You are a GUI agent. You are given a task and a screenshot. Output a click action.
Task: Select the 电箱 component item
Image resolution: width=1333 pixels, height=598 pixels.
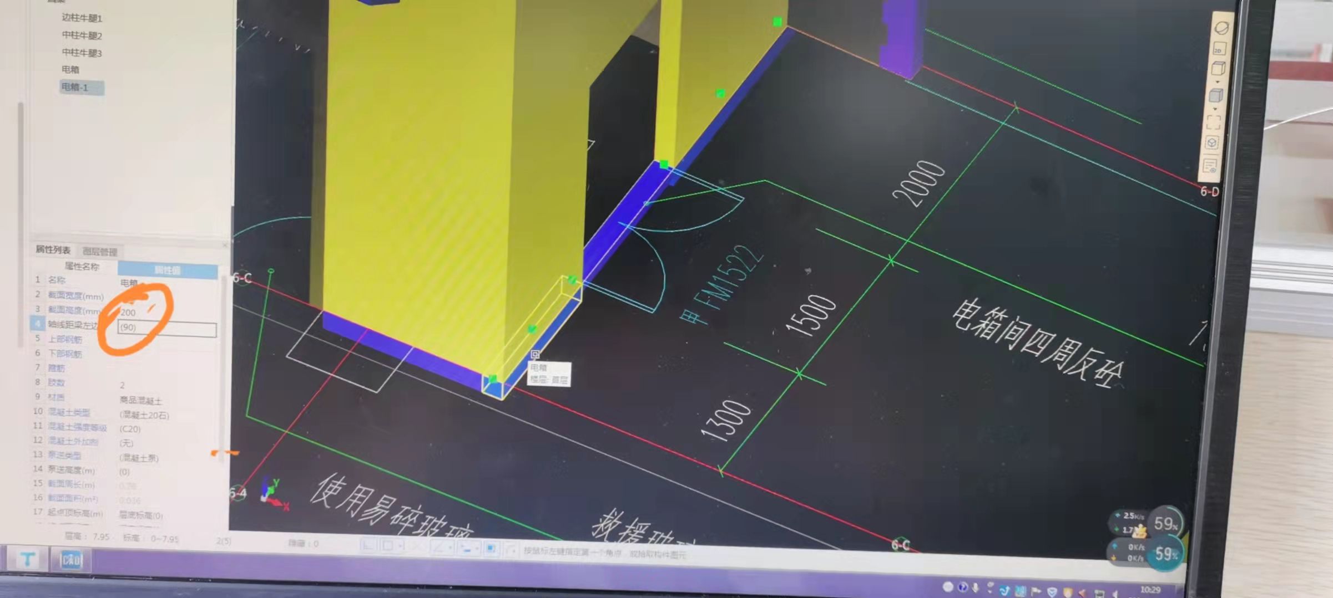pyautogui.click(x=70, y=69)
